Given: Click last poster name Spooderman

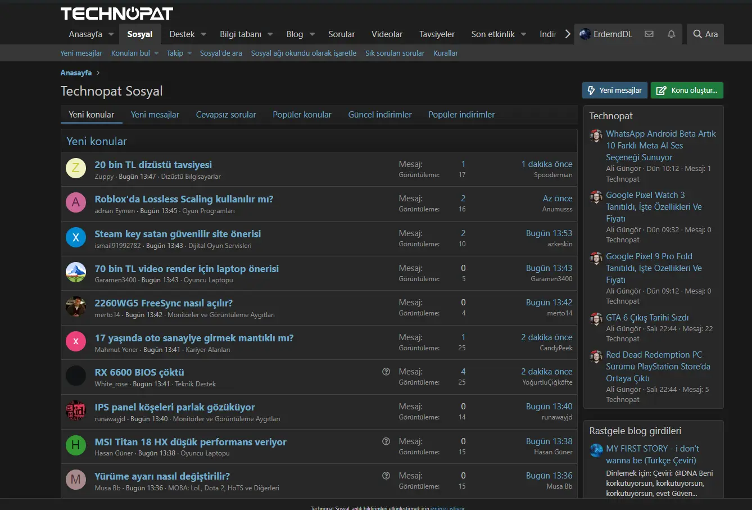Looking at the screenshot, I should click(553, 175).
